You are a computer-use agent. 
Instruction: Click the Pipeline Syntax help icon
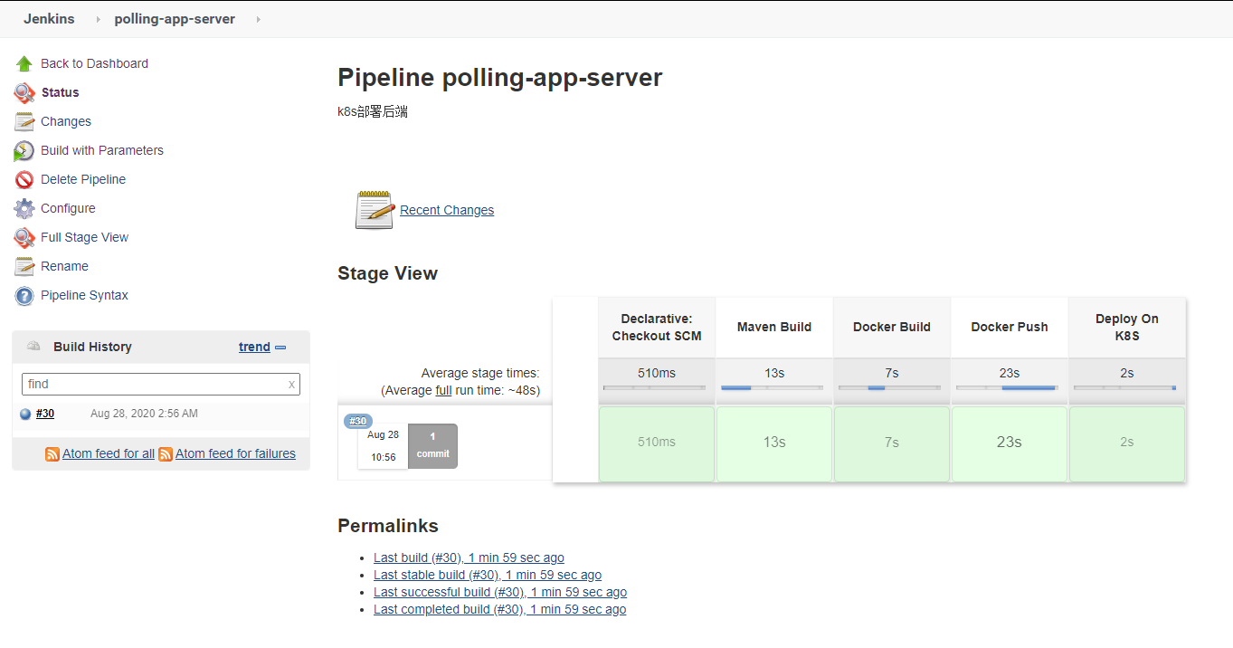point(24,295)
